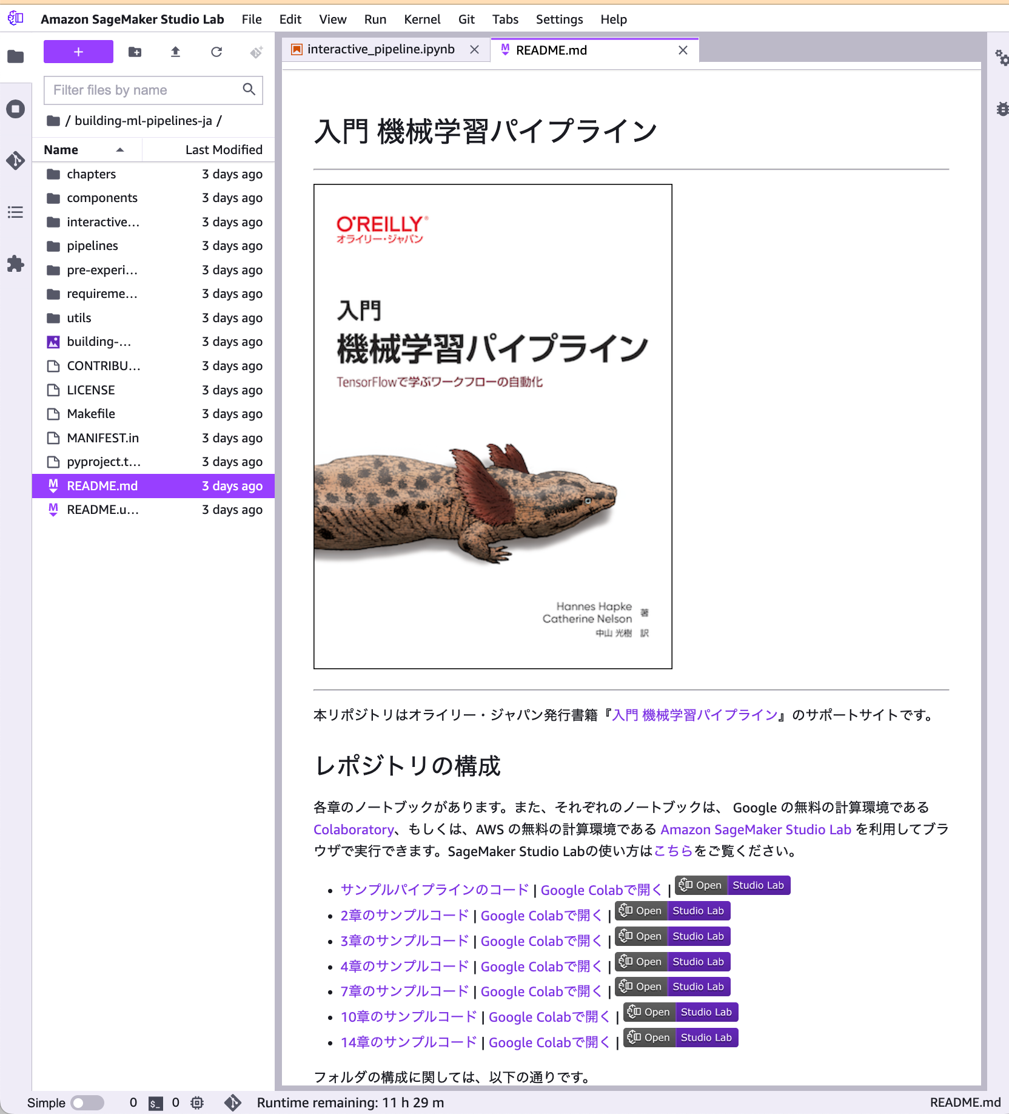This screenshot has width=1009, height=1114.
Task: Sort files by Name column
Action: (x=87, y=150)
